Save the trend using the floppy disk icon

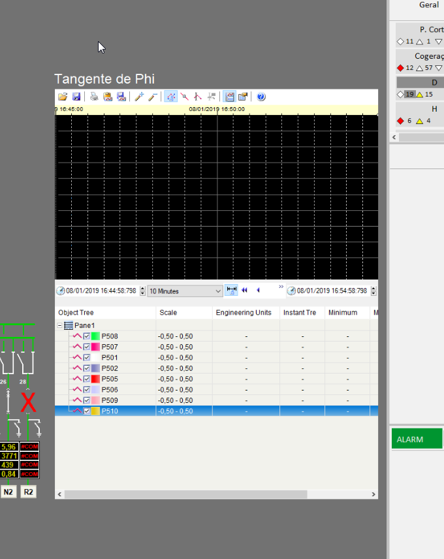(76, 97)
